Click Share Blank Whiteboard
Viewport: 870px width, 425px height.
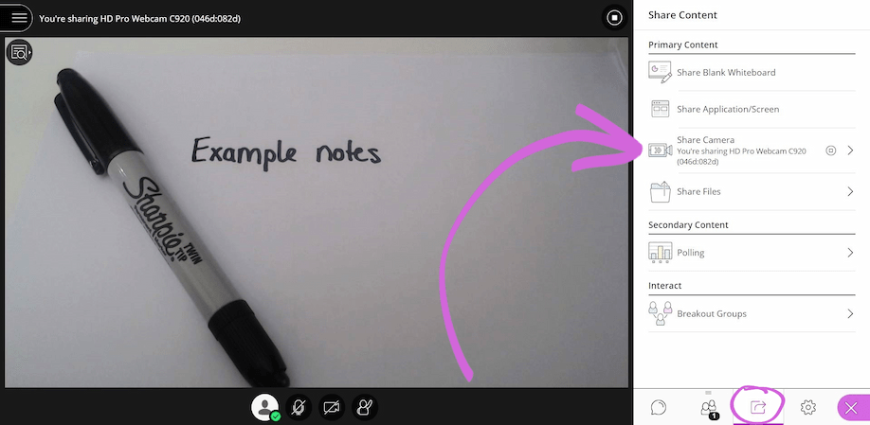point(726,72)
